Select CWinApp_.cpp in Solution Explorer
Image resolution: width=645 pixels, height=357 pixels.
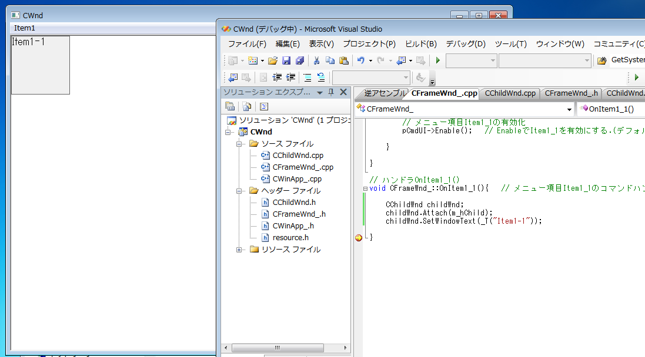coord(297,179)
